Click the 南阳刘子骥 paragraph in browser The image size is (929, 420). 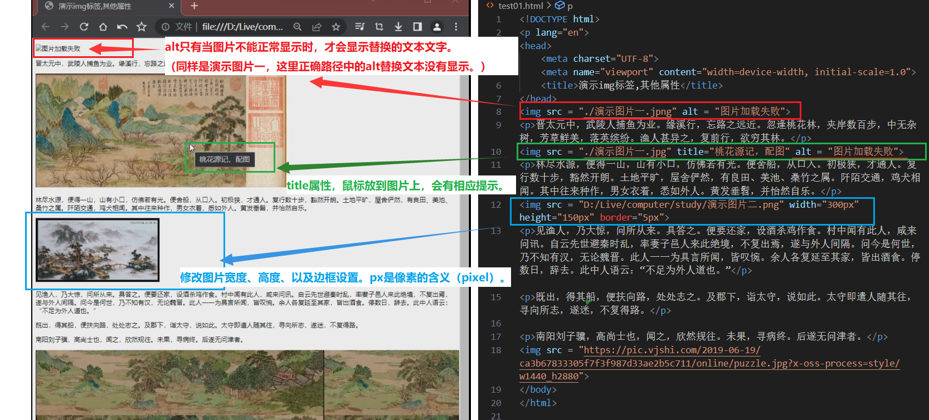(139, 339)
